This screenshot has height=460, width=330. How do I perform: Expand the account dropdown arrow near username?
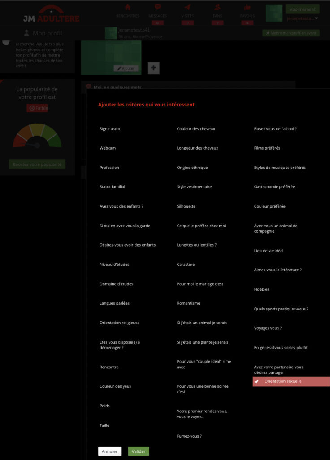click(x=317, y=18)
